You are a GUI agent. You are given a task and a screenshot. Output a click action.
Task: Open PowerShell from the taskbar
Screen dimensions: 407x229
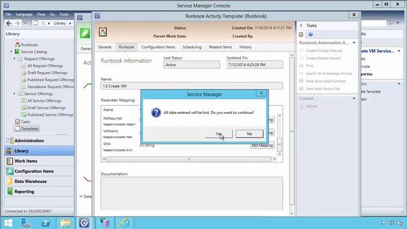click(46, 223)
